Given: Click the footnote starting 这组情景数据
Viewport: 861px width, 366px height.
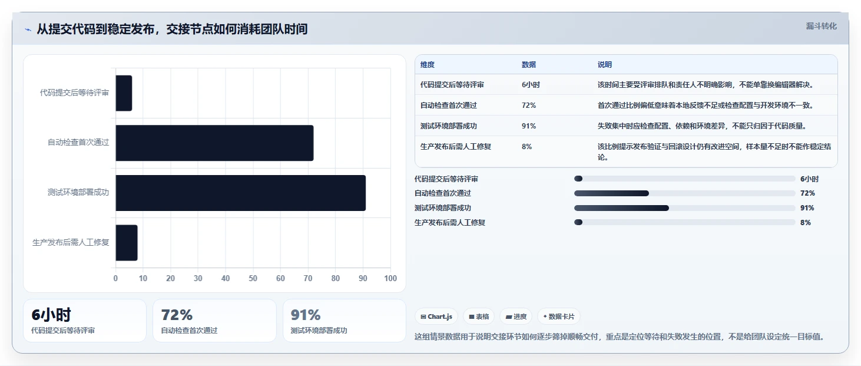Looking at the screenshot, I should (619, 337).
